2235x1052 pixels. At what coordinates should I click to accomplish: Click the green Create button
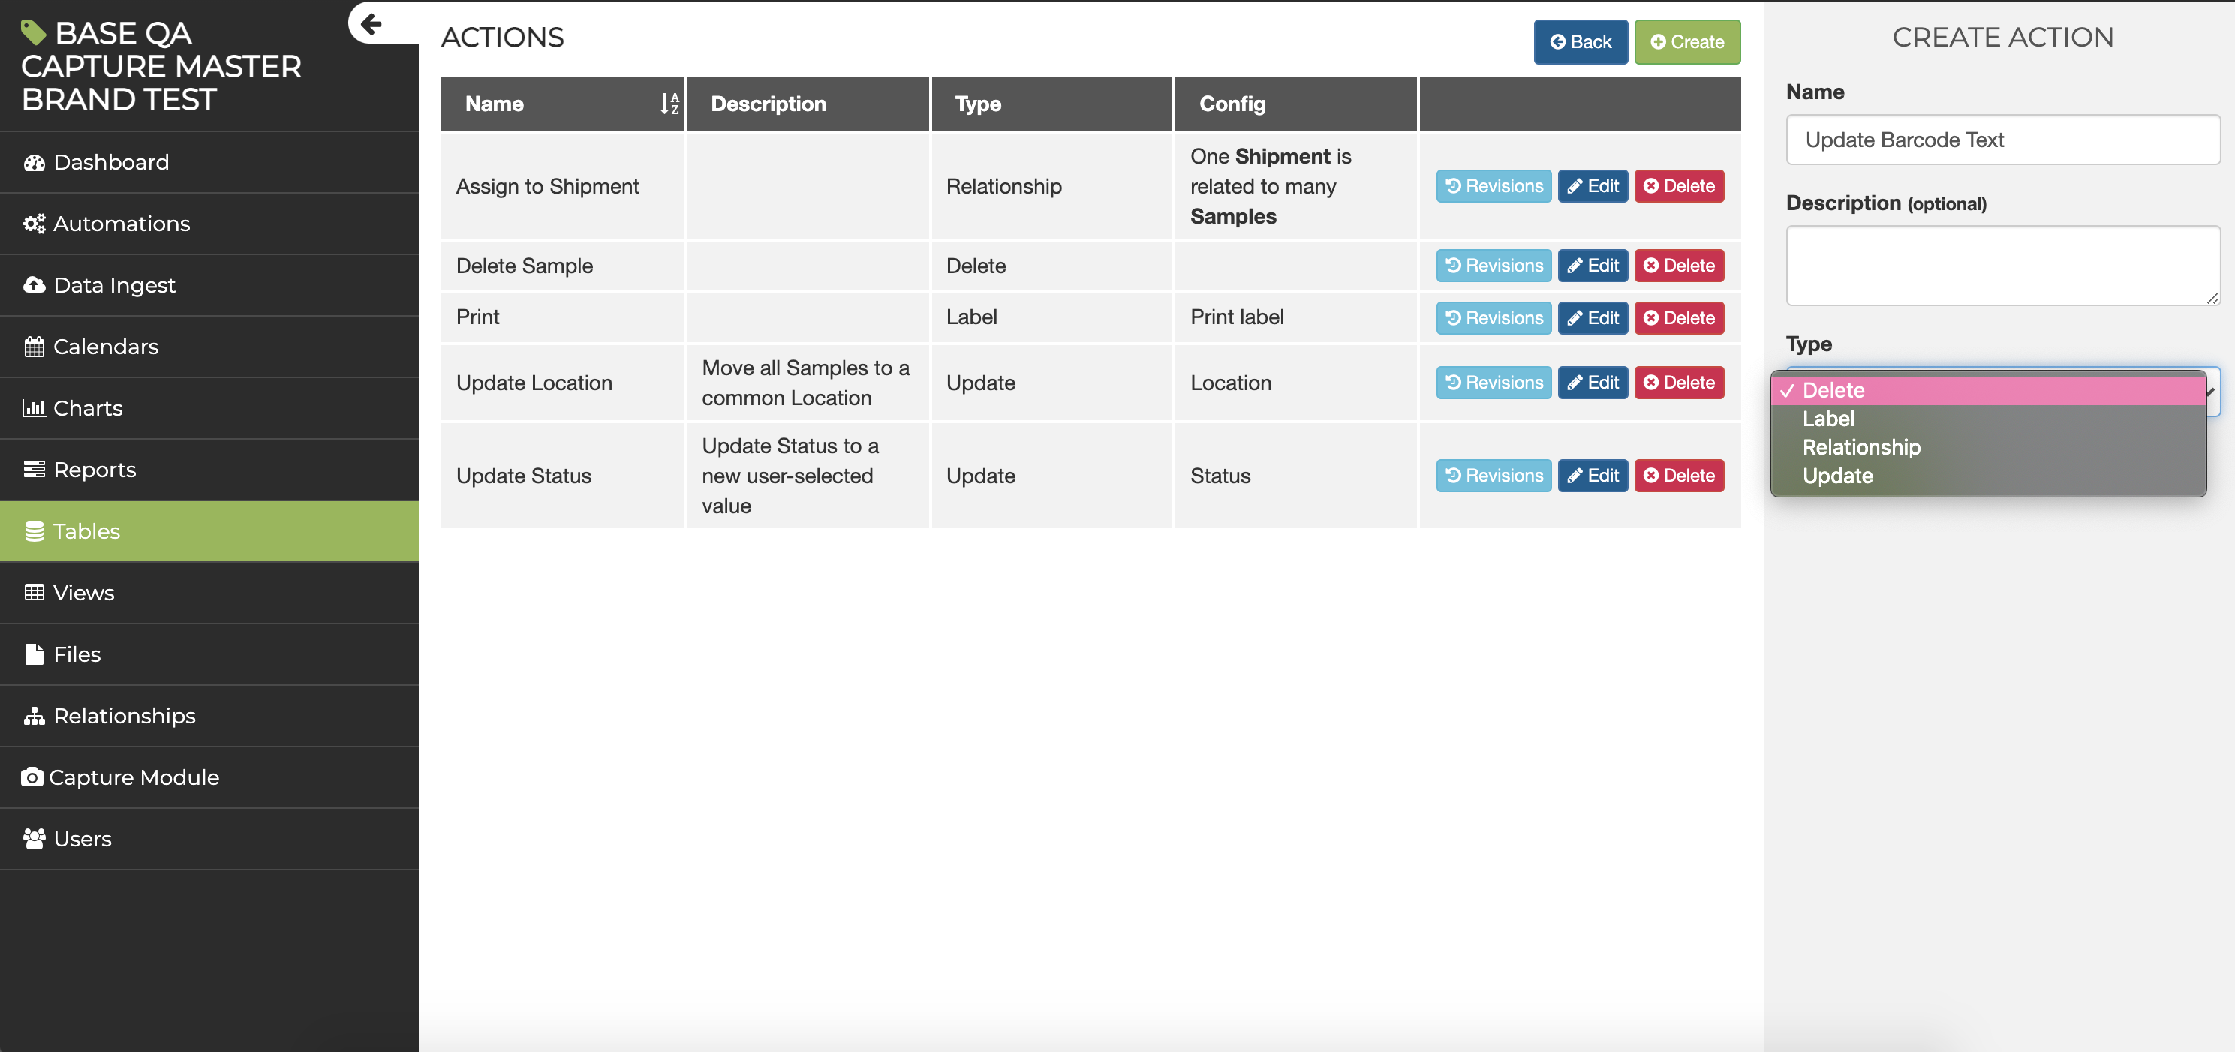pos(1686,41)
